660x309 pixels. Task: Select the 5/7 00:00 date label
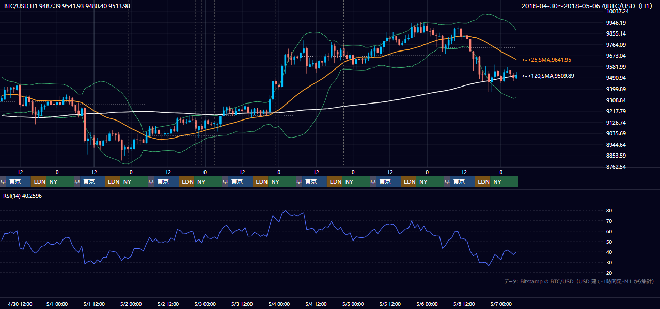[501, 304]
